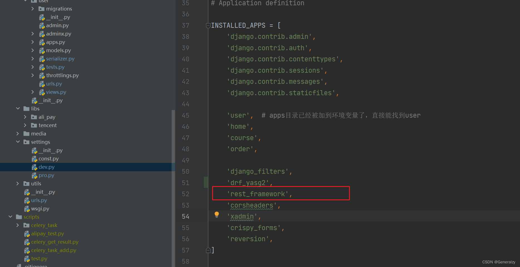Viewport: 520px width, 267px height.
Task: Click the throttlings.py Python file icon
Action: [42, 76]
